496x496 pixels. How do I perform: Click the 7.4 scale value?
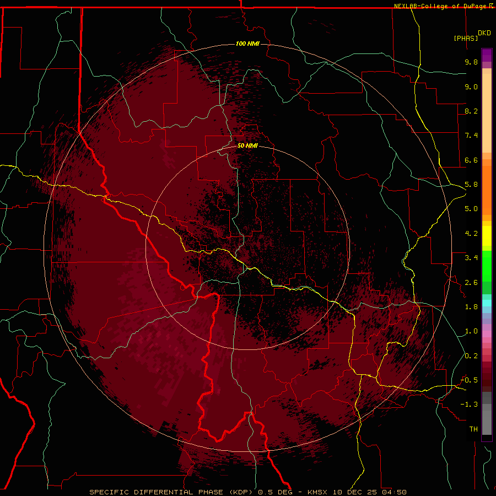(471, 136)
